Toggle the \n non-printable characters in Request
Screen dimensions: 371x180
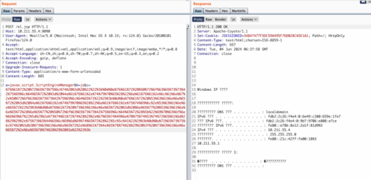28,20
